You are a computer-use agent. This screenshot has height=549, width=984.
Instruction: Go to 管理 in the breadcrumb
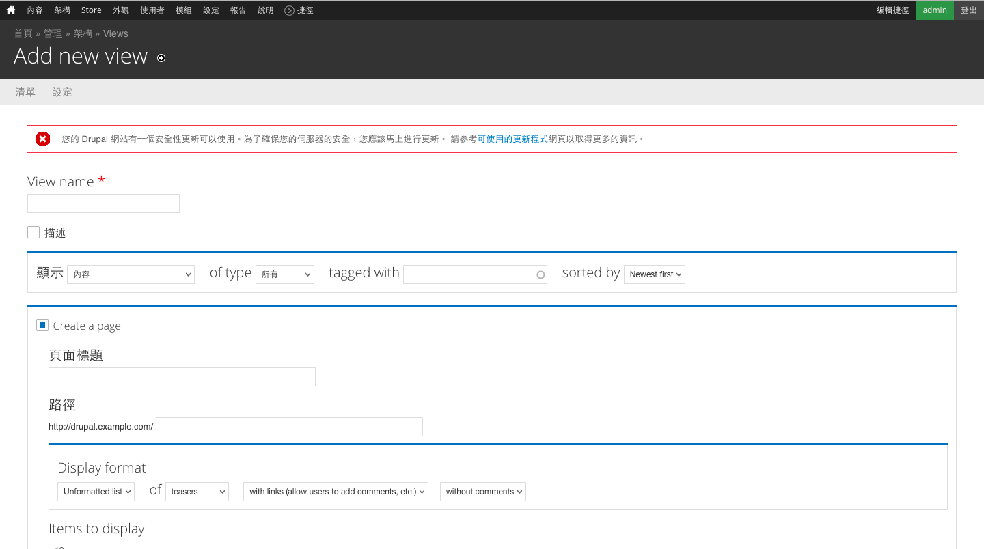(53, 33)
